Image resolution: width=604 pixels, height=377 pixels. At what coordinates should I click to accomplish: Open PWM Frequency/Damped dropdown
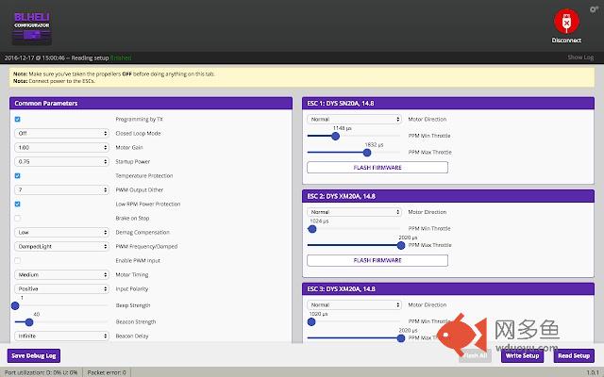coord(61,246)
